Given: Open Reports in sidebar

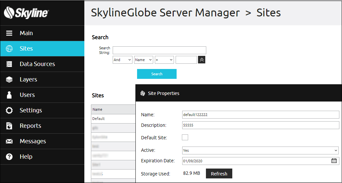Looking at the screenshot, I should click(x=42, y=126).
